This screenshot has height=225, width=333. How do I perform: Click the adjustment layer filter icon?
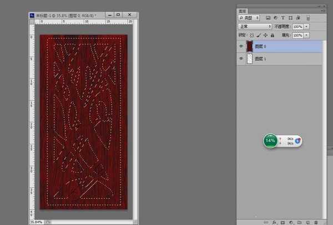point(276,18)
